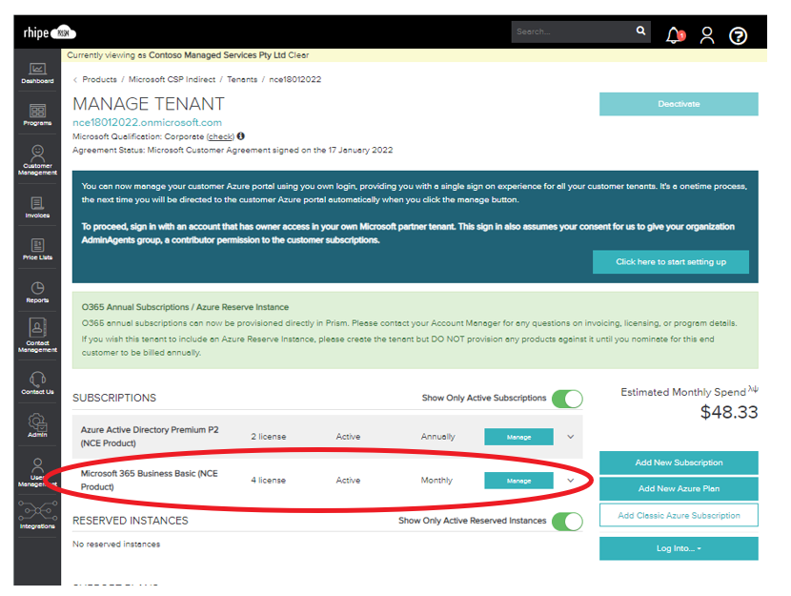The height and width of the screenshot is (596, 791).
Task: Click the $48.33 estimated spend value
Action: [x=728, y=412]
